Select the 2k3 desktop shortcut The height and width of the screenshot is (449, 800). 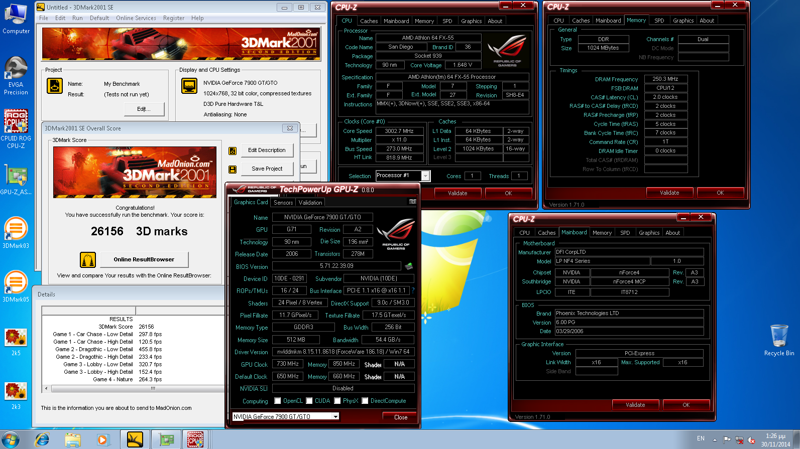pos(16,395)
